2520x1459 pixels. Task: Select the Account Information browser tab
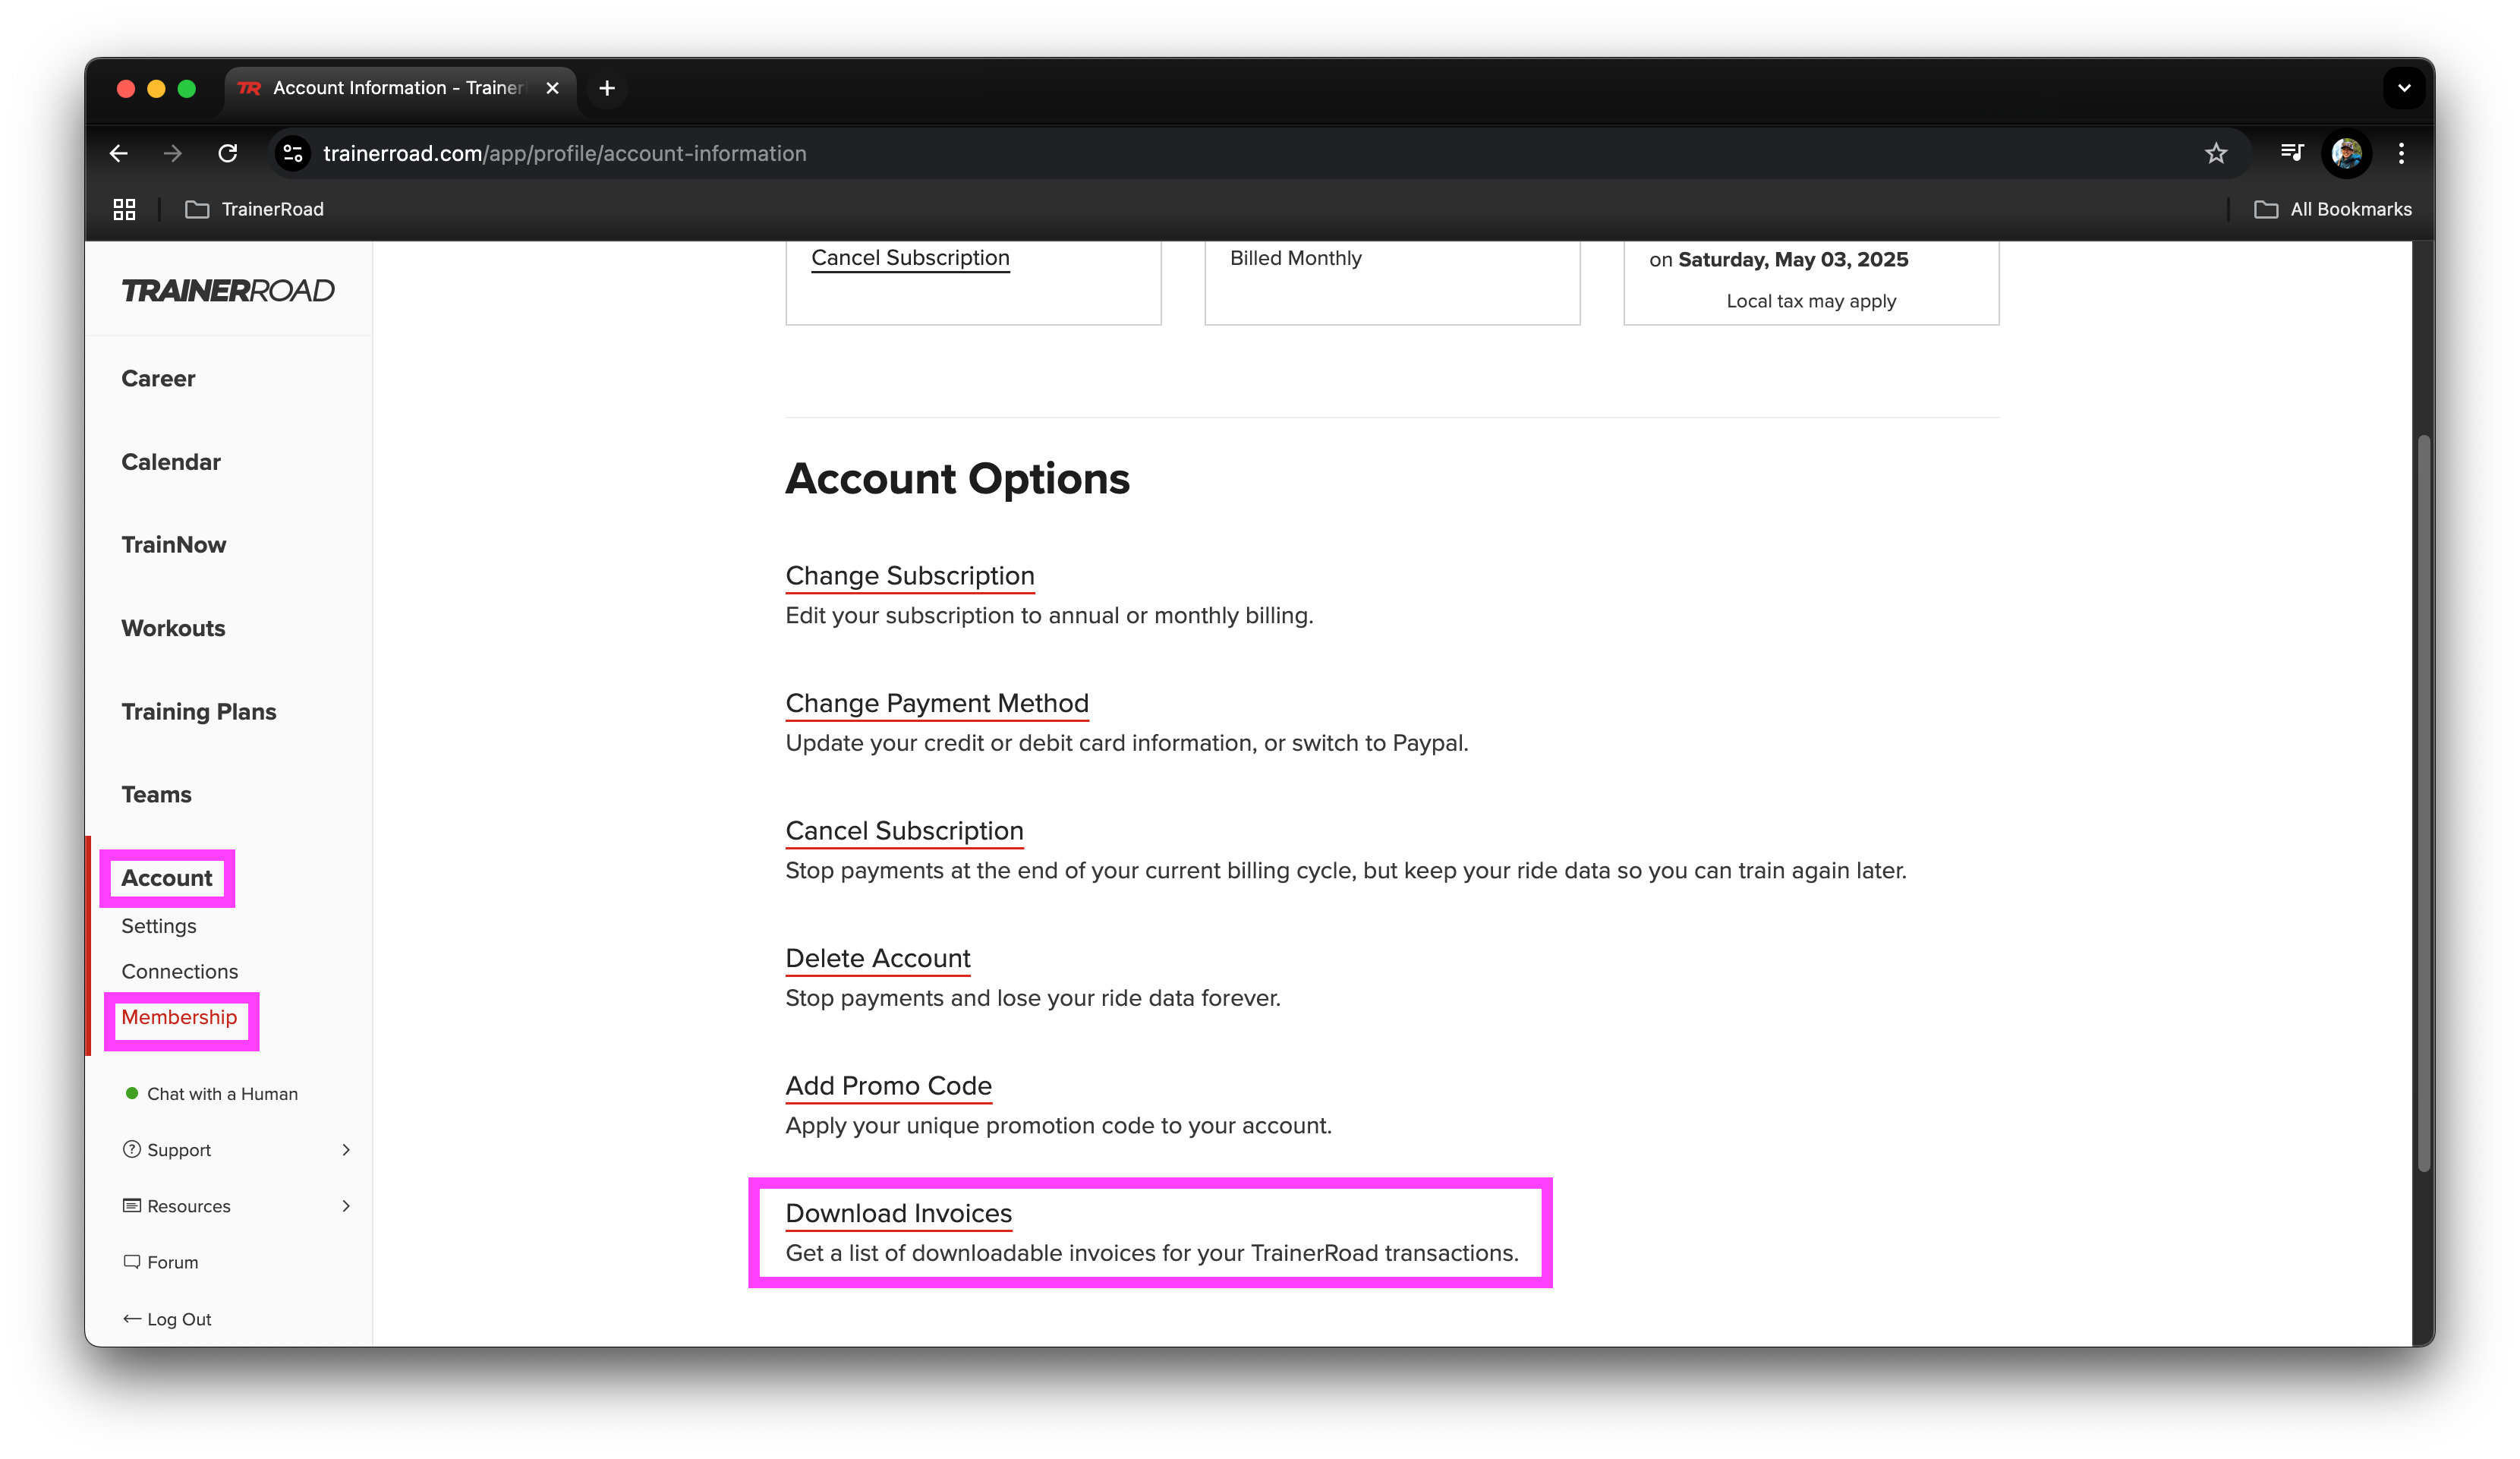coord(400,88)
